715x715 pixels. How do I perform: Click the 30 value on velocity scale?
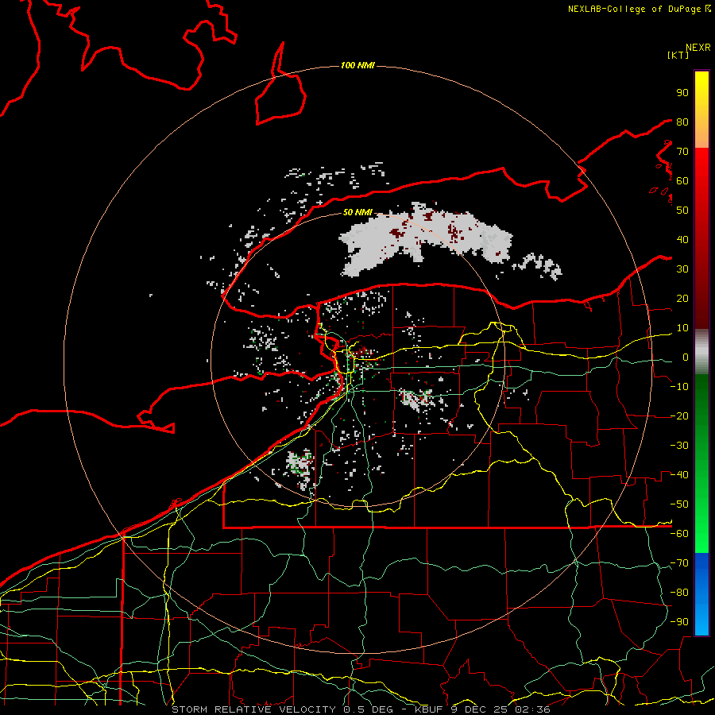pyautogui.click(x=682, y=269)
